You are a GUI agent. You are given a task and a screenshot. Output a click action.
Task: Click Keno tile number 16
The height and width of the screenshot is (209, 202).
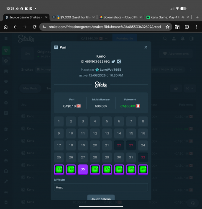tap(143, 133)
